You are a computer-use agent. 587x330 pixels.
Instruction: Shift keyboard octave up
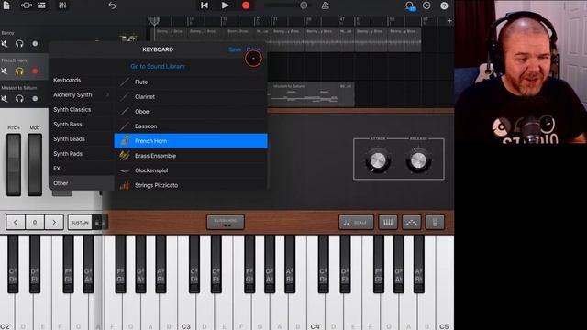click(54, 222)
